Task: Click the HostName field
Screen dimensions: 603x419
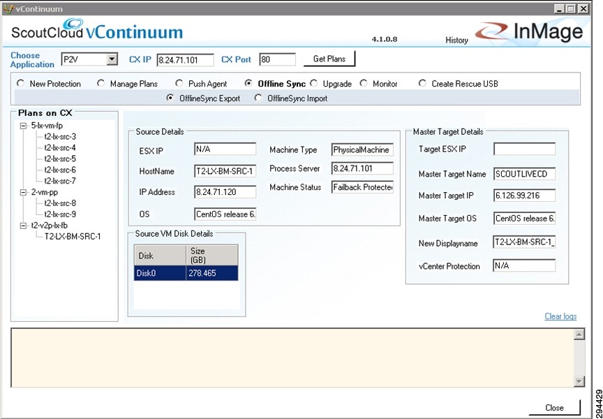Action: [x=225, y=171]
